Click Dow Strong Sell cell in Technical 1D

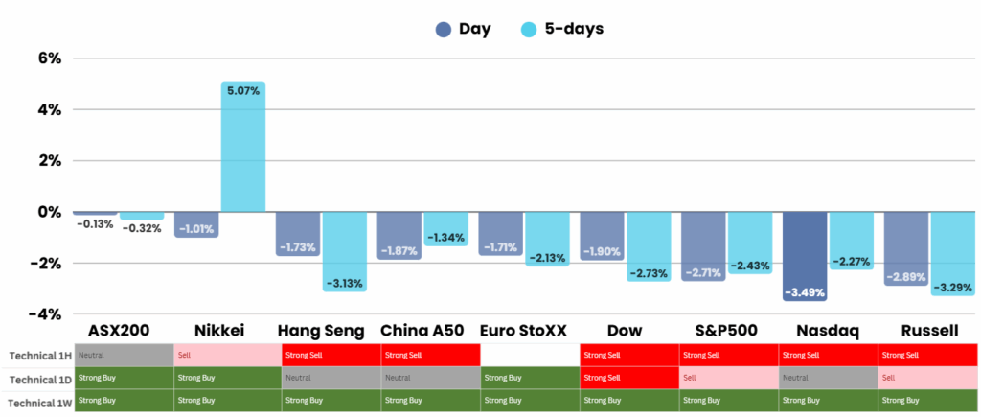[629, 378]
